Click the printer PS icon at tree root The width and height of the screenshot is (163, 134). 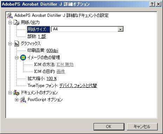[10, 15]
